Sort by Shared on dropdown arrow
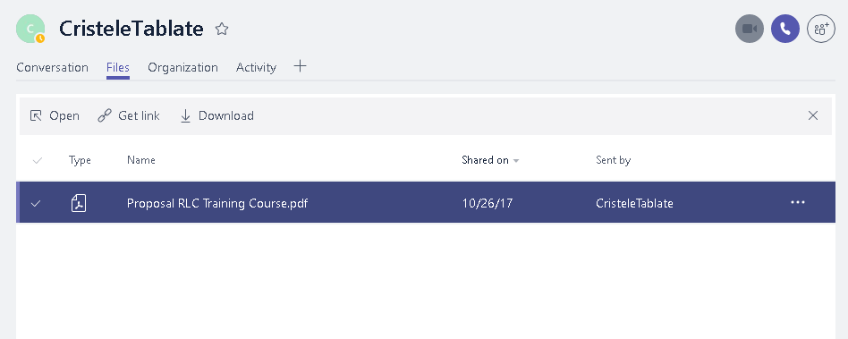Viewport: 848px width, 339px height. 516,161
